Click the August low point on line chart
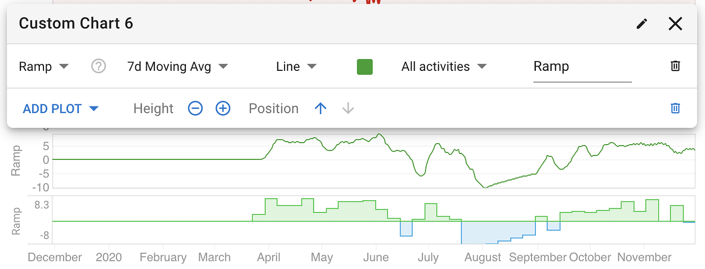Screen dimensions: 705x269 click(484, 187)
